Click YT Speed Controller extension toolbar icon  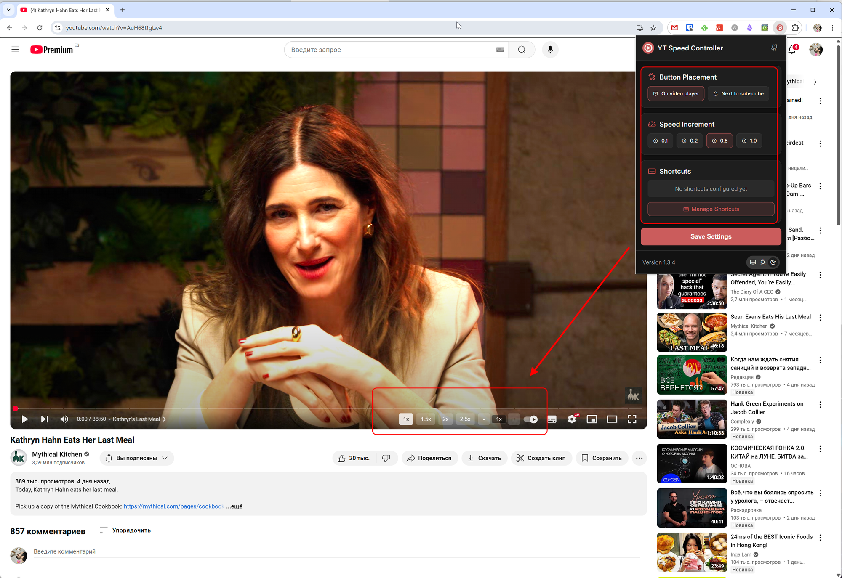[780, 28]
